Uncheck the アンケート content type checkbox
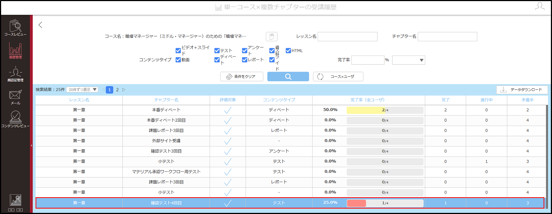This screenshot has width=552, height=214. coord(244,51)
